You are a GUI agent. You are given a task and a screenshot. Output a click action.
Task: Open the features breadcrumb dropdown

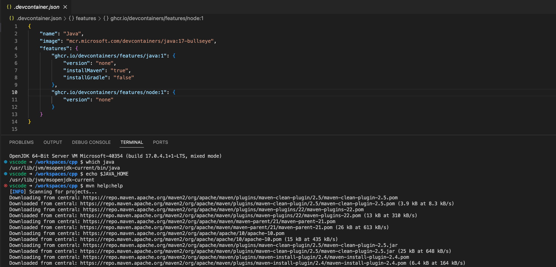pos(86,18)
